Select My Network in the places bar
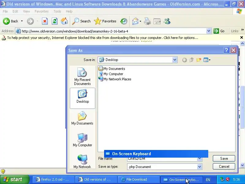The image size is (245, 184). [x=82, y=162]
